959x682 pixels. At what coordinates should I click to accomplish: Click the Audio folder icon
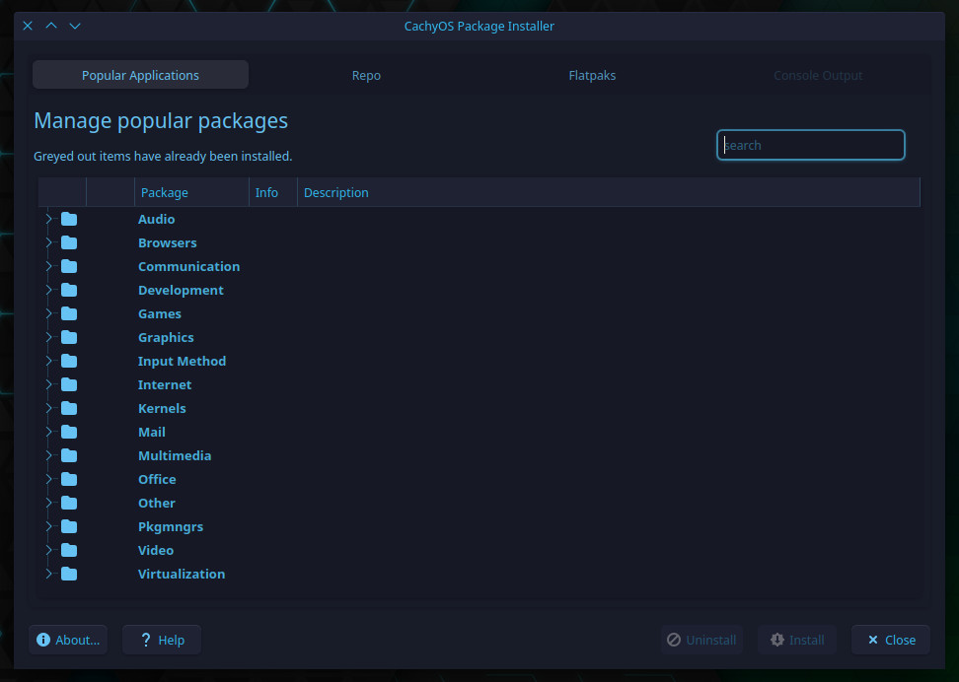69,219
